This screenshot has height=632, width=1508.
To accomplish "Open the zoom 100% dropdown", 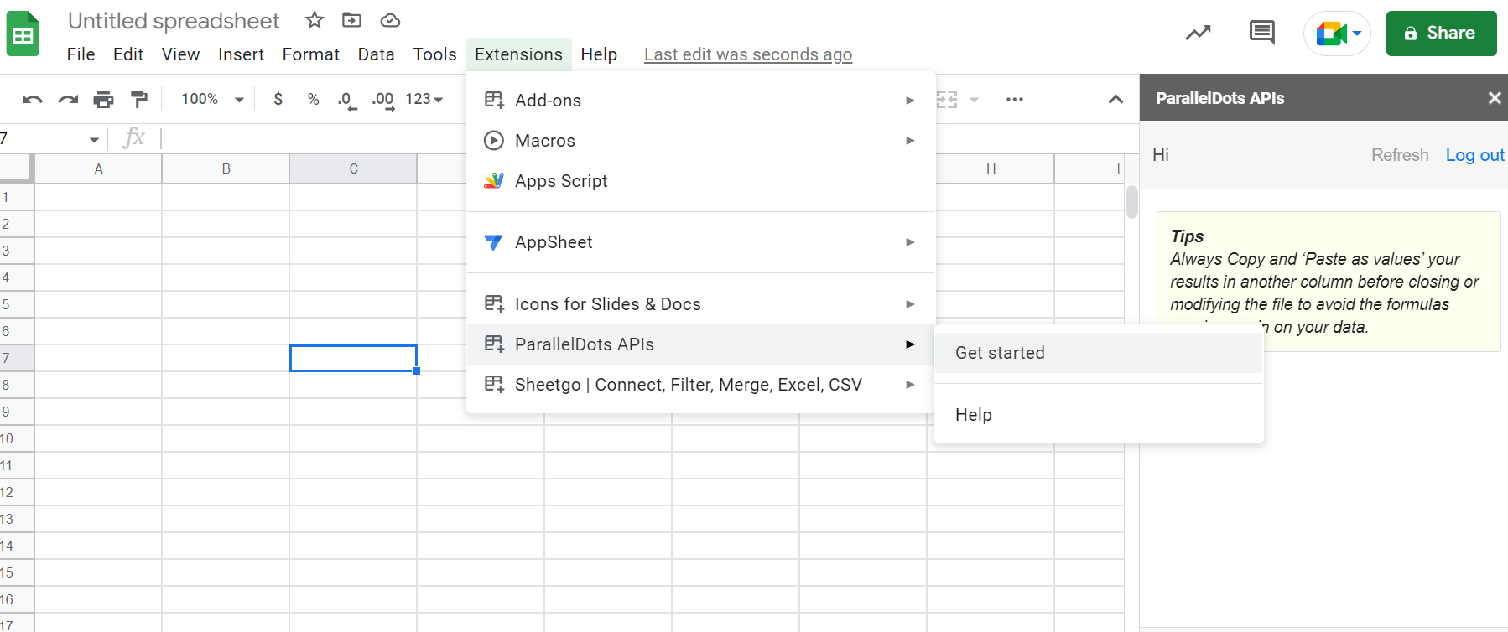I will tap(212, 99).
